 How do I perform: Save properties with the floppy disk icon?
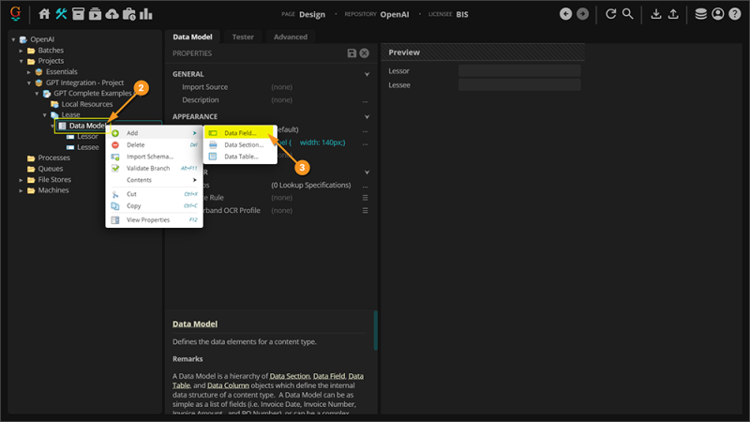coord(352,53)
